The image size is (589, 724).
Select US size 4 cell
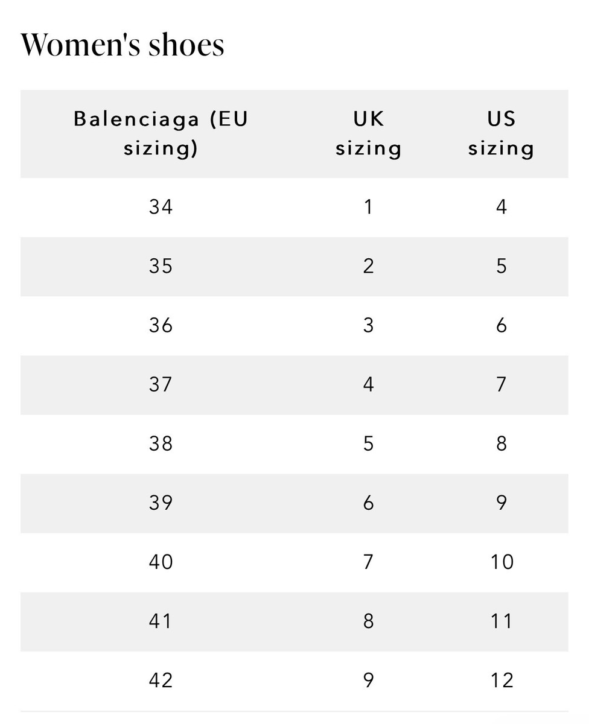[501, 207]
